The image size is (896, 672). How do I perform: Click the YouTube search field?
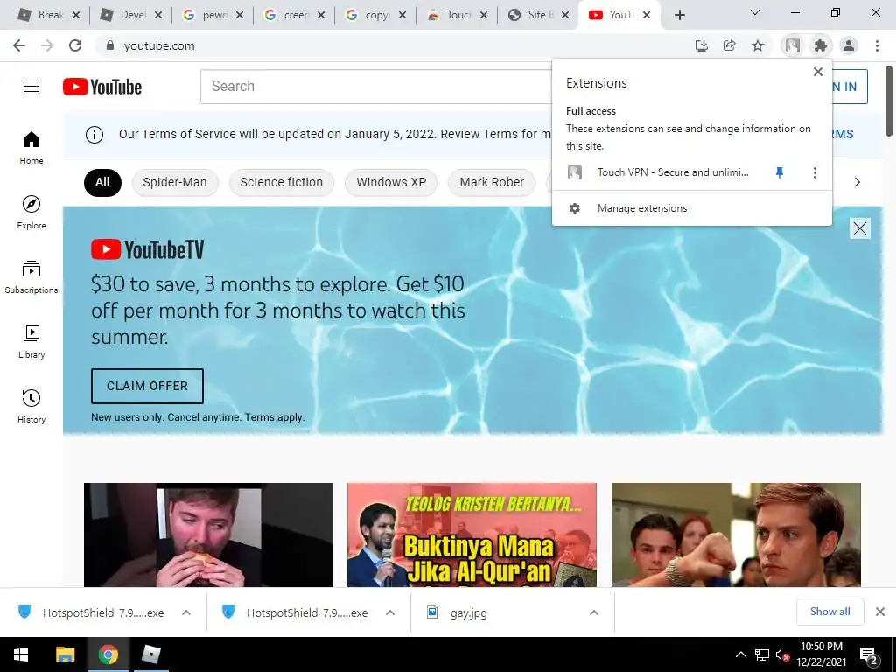tap(377, 87)
